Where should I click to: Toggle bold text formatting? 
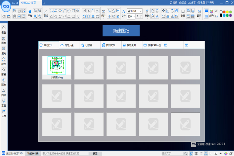coord(137,16)
